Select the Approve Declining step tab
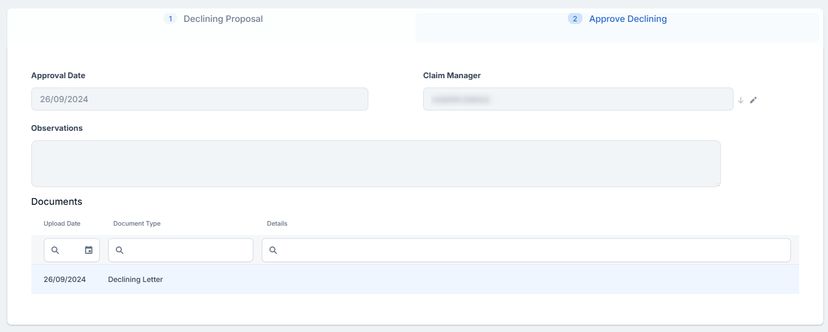Viewport: 828px width, 332px height. pos(627,19)
